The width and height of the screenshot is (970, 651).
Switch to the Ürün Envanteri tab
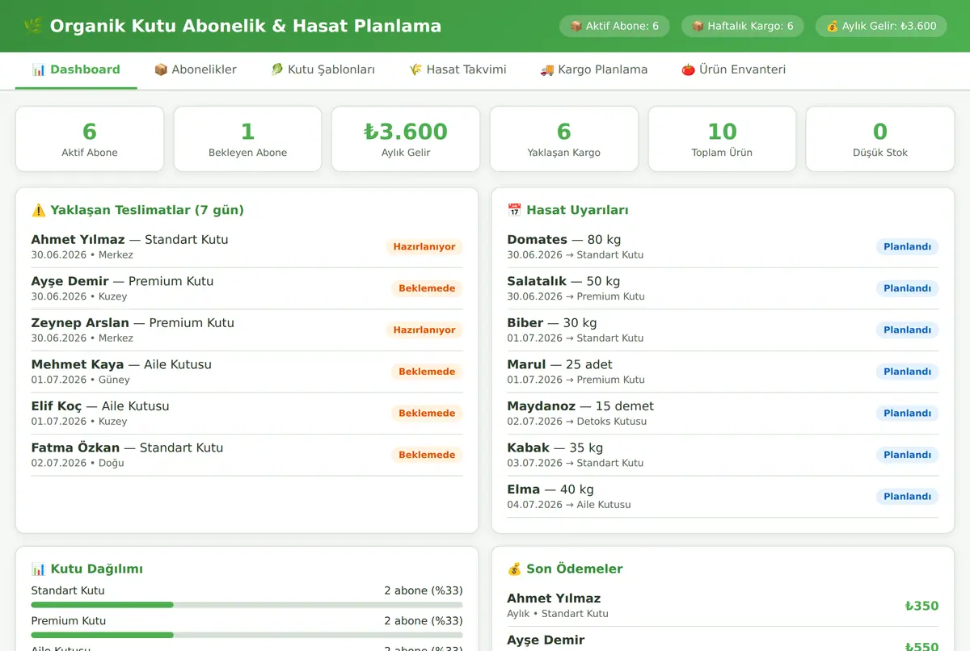[x=733, y=69]
